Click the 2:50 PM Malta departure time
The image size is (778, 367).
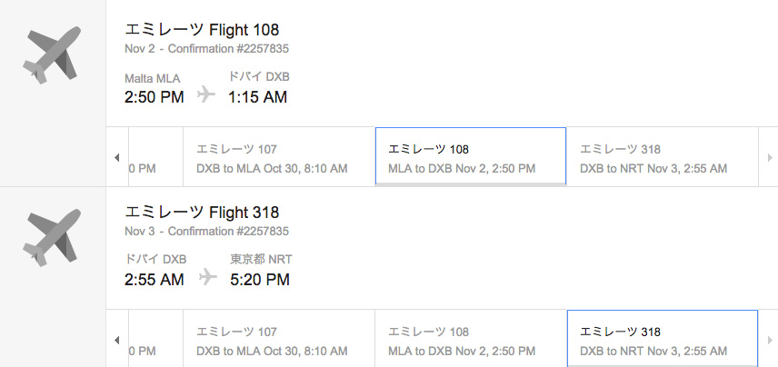(x=155, y=96)
